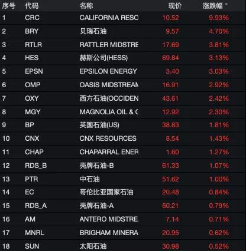Open the 中石油 PTR row
The width and height of the screenshot is (246, 251).
pos(123,179)
